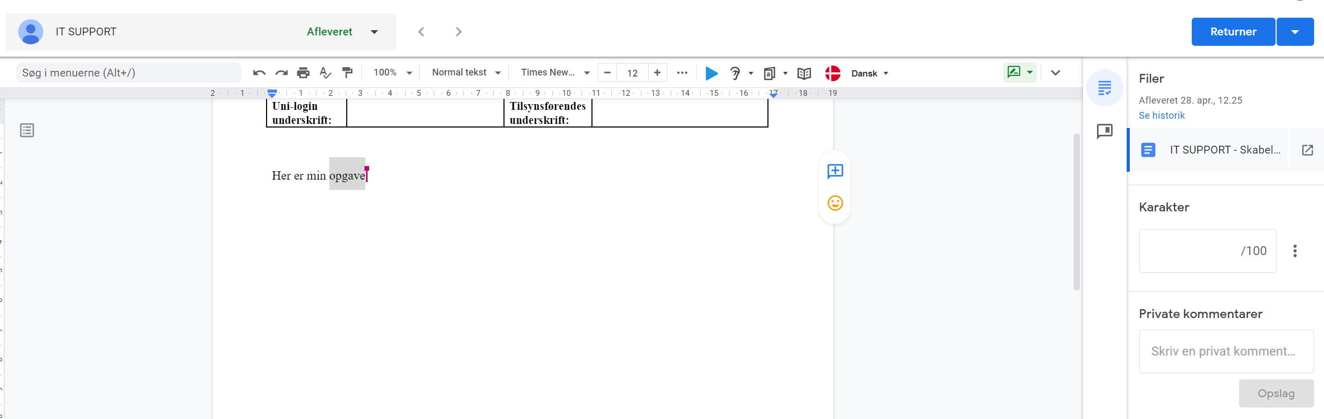Show document outline icon on left
This screenshot has height=419, width=1324.
27,130
